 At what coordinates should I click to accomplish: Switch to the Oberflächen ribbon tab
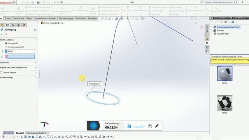coord(18,18)
